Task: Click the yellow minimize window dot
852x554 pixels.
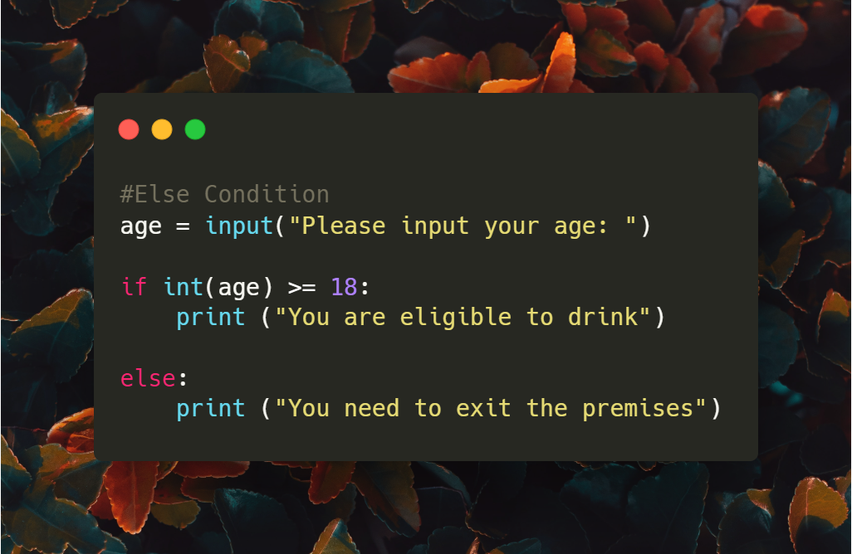Action: 162,129
